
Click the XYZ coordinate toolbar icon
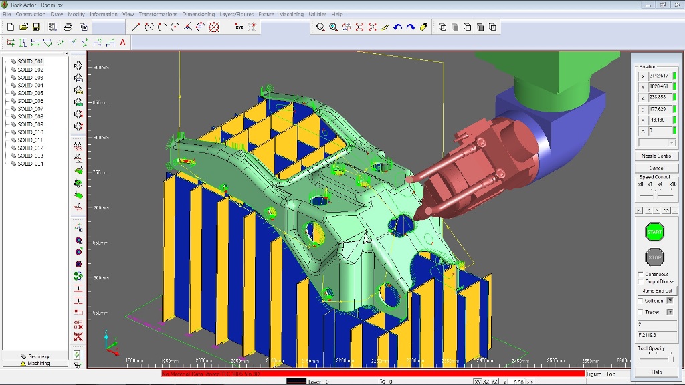click(239, 27)
